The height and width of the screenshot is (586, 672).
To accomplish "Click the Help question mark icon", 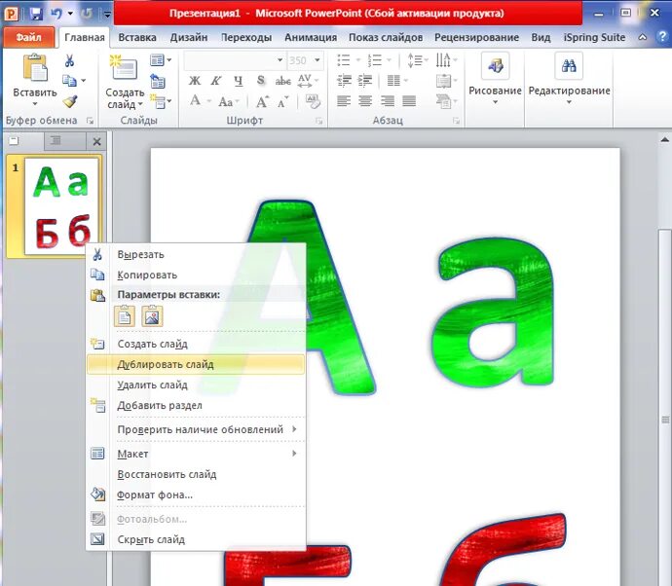I will point(661,37).
